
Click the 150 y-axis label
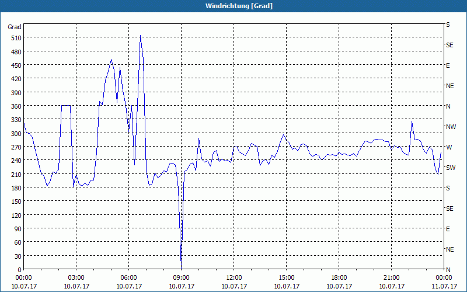tap(16, 201)
